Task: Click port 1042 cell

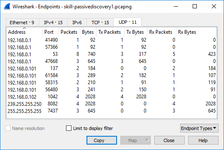Action: point(53,97)
